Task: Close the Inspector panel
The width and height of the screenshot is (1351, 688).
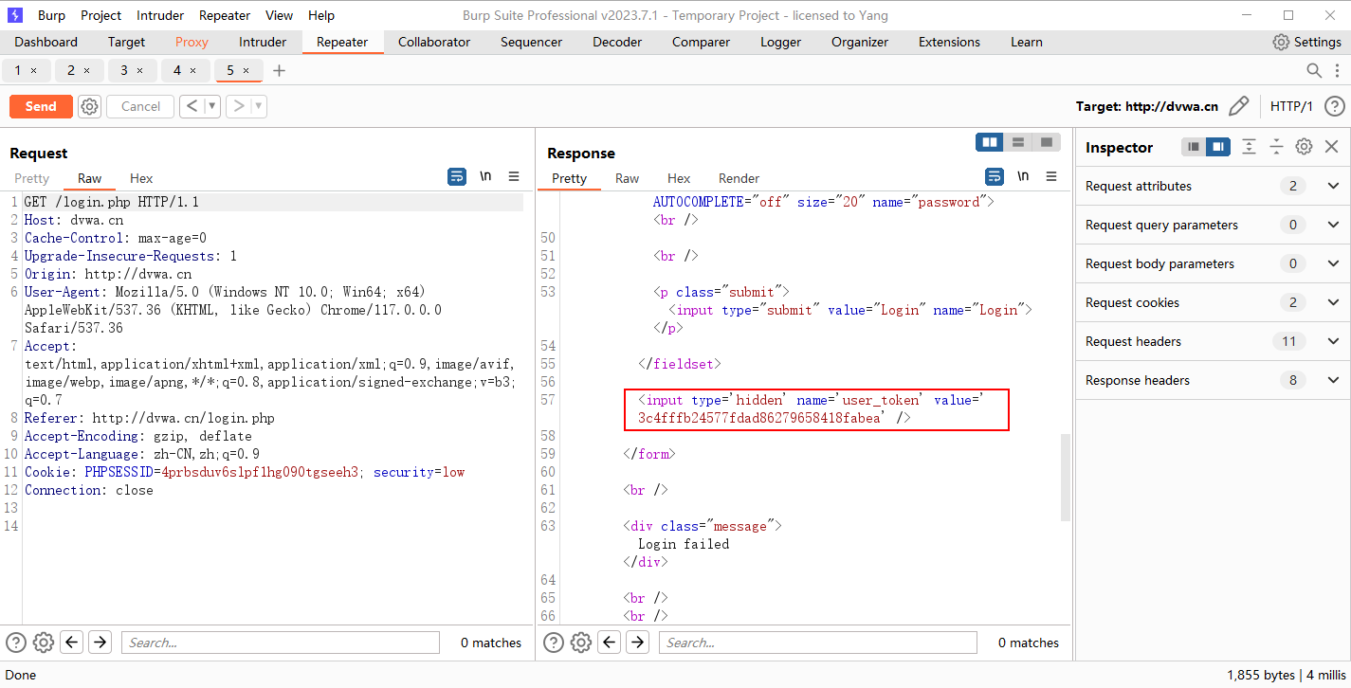Action: (1331, 147)
